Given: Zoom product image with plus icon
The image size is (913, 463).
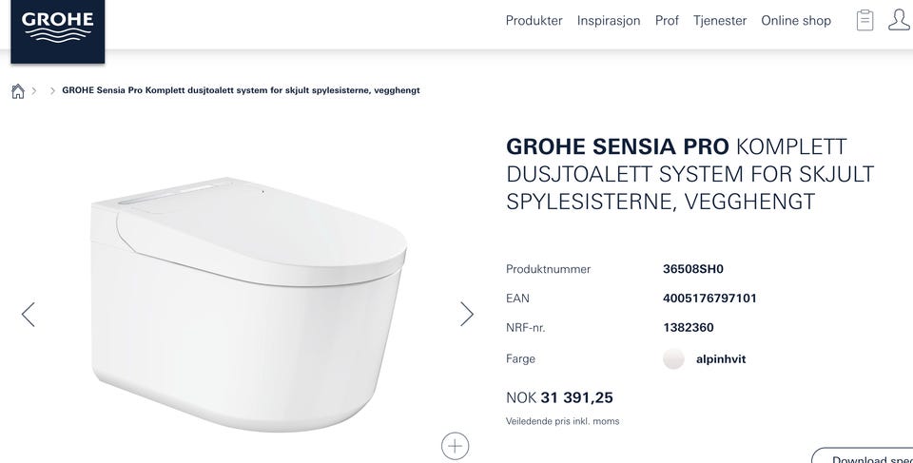Looking at the screenshot, I should (455, 445).
